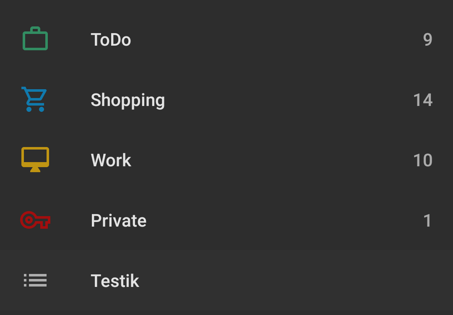
Task: Click the number 1 next to Private
Action: [x=428, y=221]
